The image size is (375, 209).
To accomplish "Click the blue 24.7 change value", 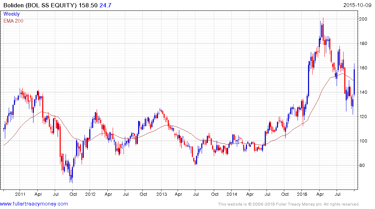I will 104,6.
